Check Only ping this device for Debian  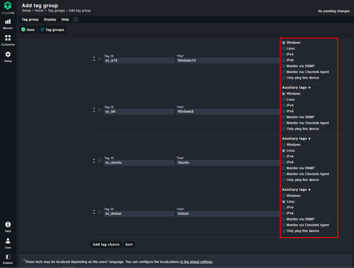[x=283, y=231]
